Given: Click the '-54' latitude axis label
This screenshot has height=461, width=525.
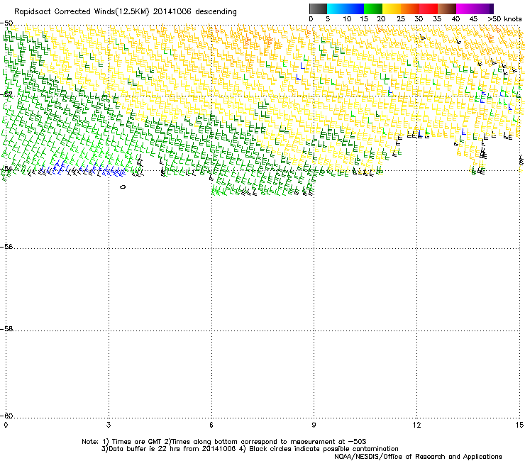Looking at the screenshot, I should tap(6, 169).
